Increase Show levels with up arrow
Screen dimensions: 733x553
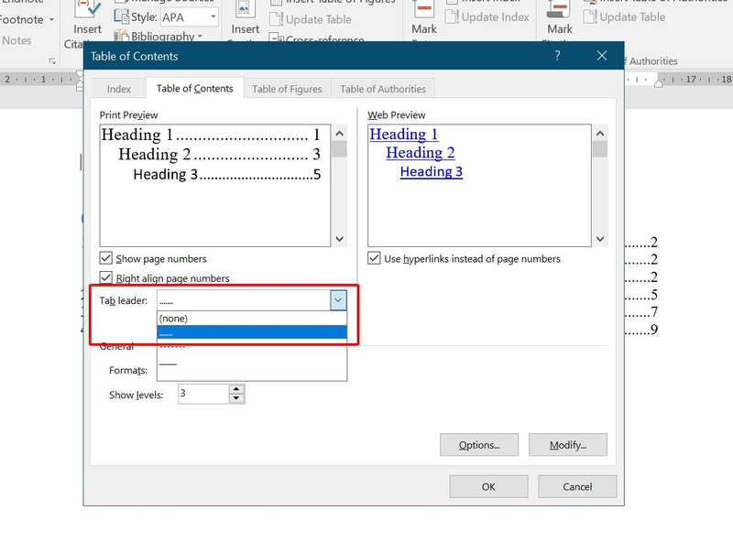pos(236,389)
